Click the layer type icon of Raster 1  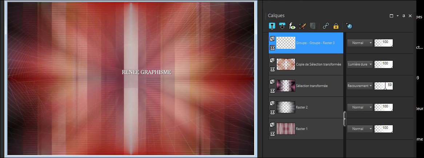tap(272, 125)
